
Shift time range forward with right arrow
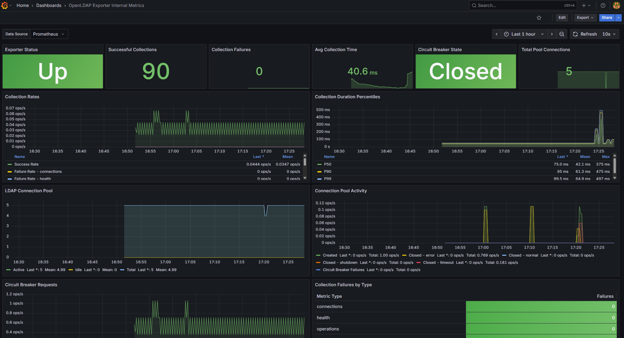click(x=552, y=34)
